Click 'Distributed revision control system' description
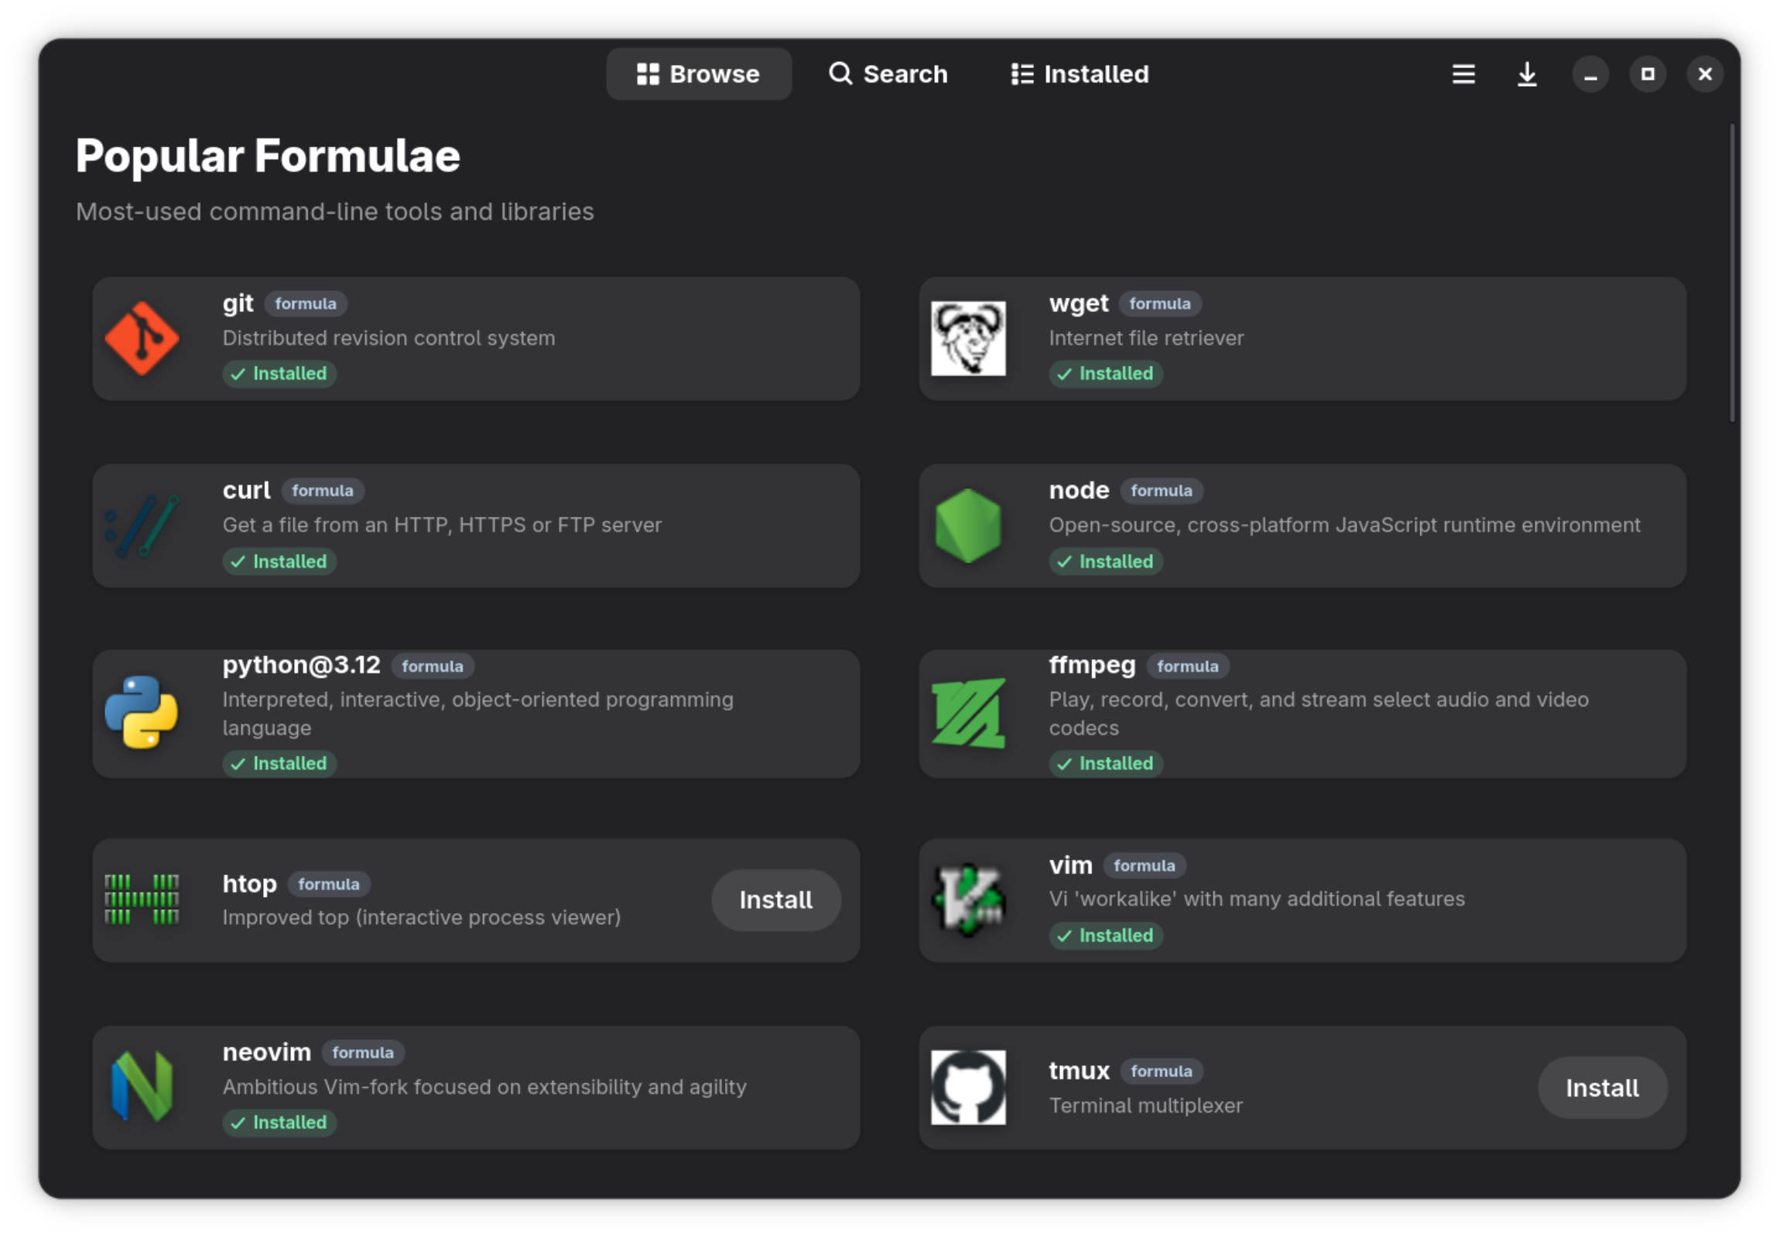1780x1238 pixels. point(389,338)
